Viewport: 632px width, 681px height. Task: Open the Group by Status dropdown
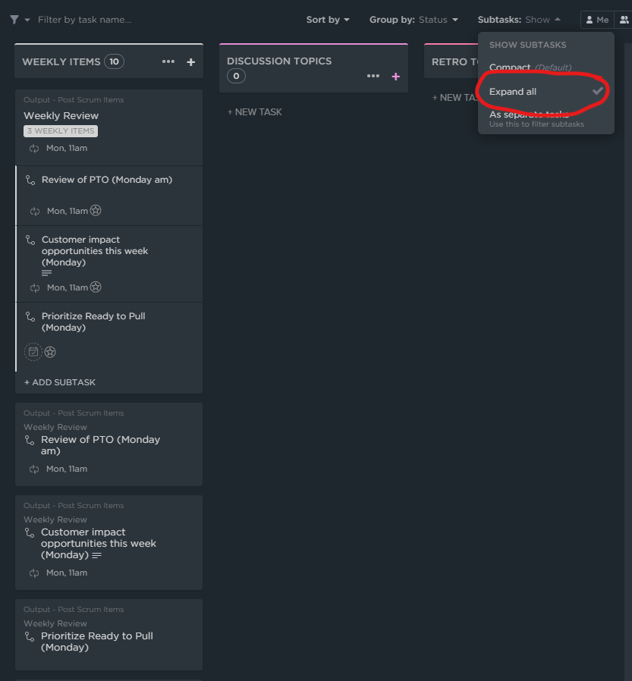point(413,20)
